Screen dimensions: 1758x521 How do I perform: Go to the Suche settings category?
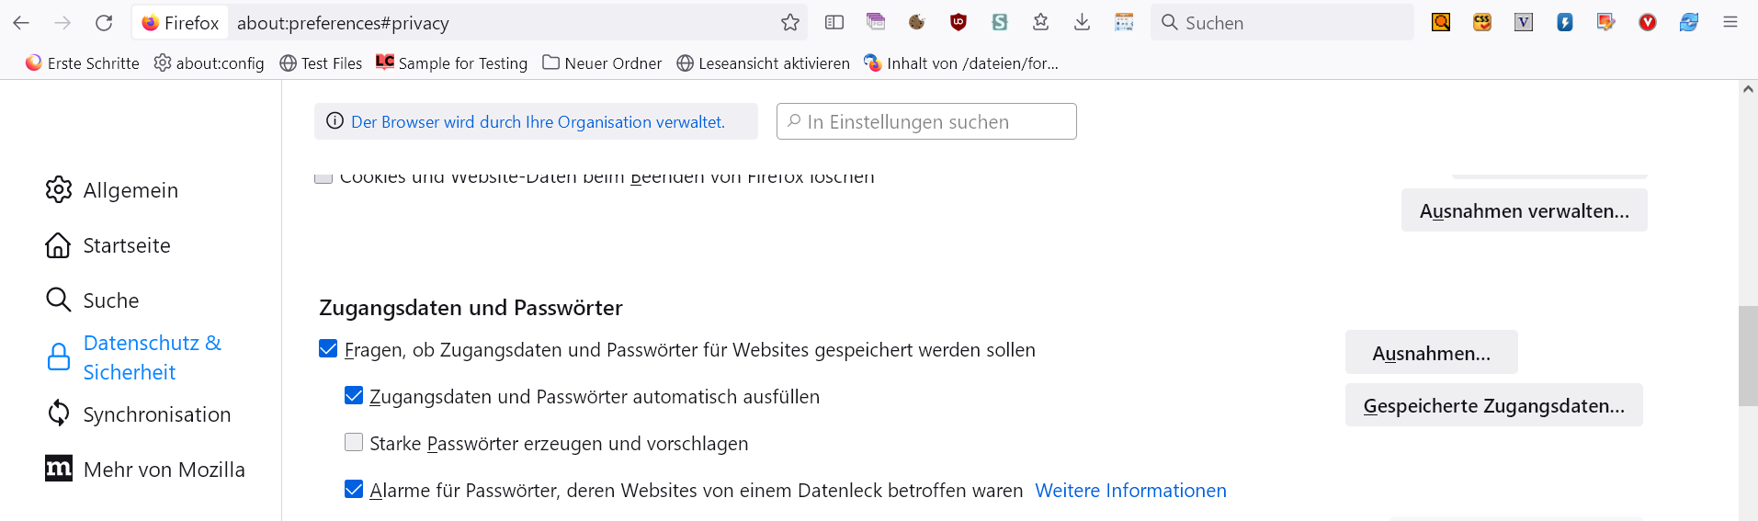point(110,300)
